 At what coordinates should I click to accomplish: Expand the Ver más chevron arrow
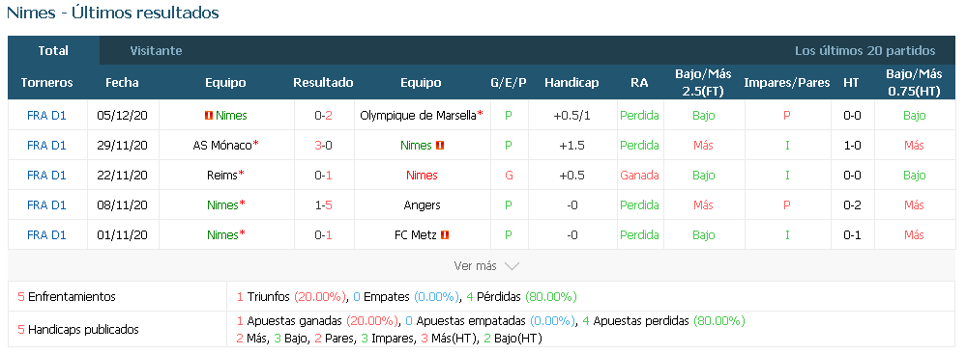pos(512,266)
